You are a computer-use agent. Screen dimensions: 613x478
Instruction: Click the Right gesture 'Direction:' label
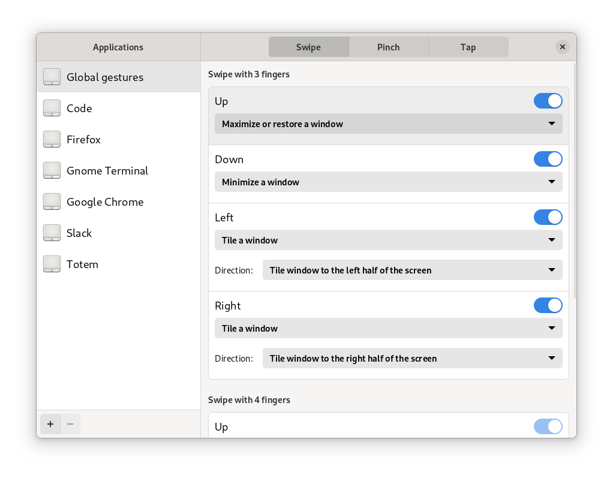coord(234,359)
